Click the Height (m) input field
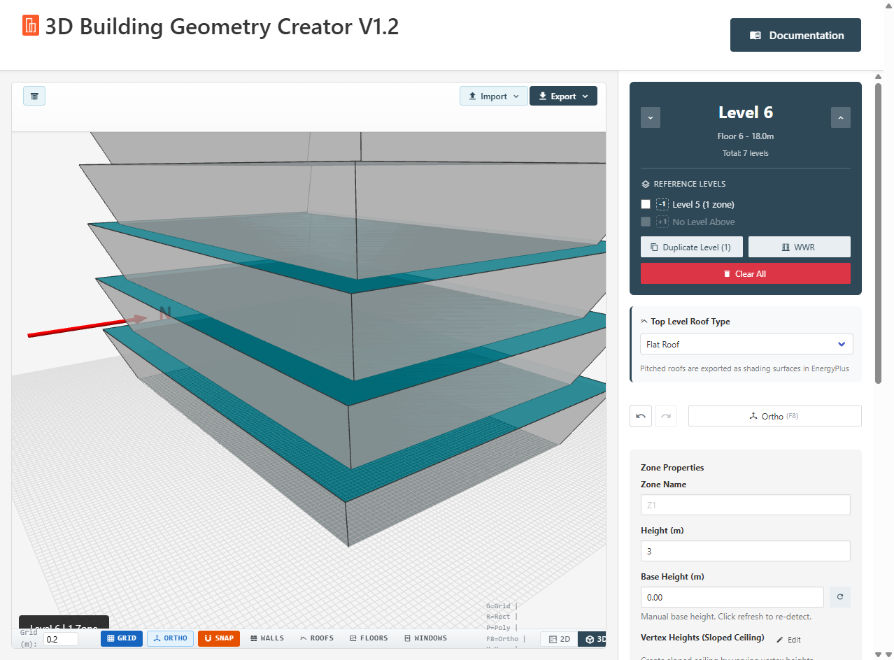Viewport: 894px width, 660px height. pyautogui.click(x=745, y=551)
